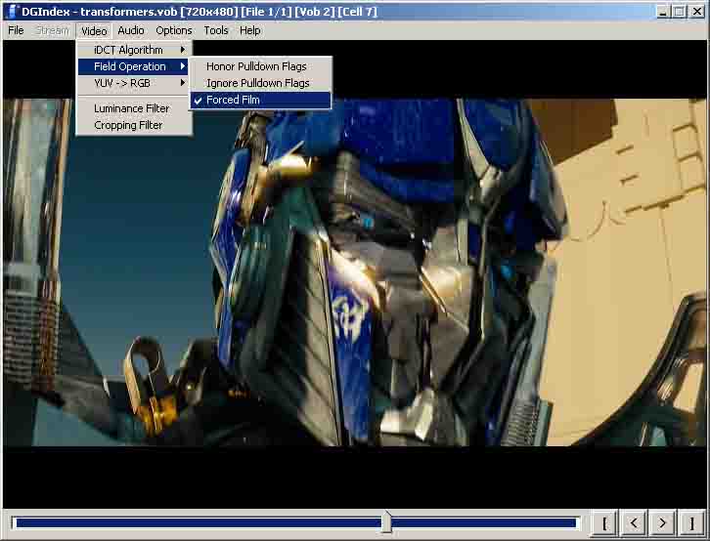The image size is (710, 541).
Task: Click the seek bar slider thumb
Action: click(x=386, y=522)
